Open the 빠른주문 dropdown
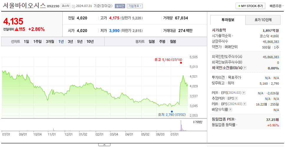The image size is (285, 147). [x=277, y=6]
